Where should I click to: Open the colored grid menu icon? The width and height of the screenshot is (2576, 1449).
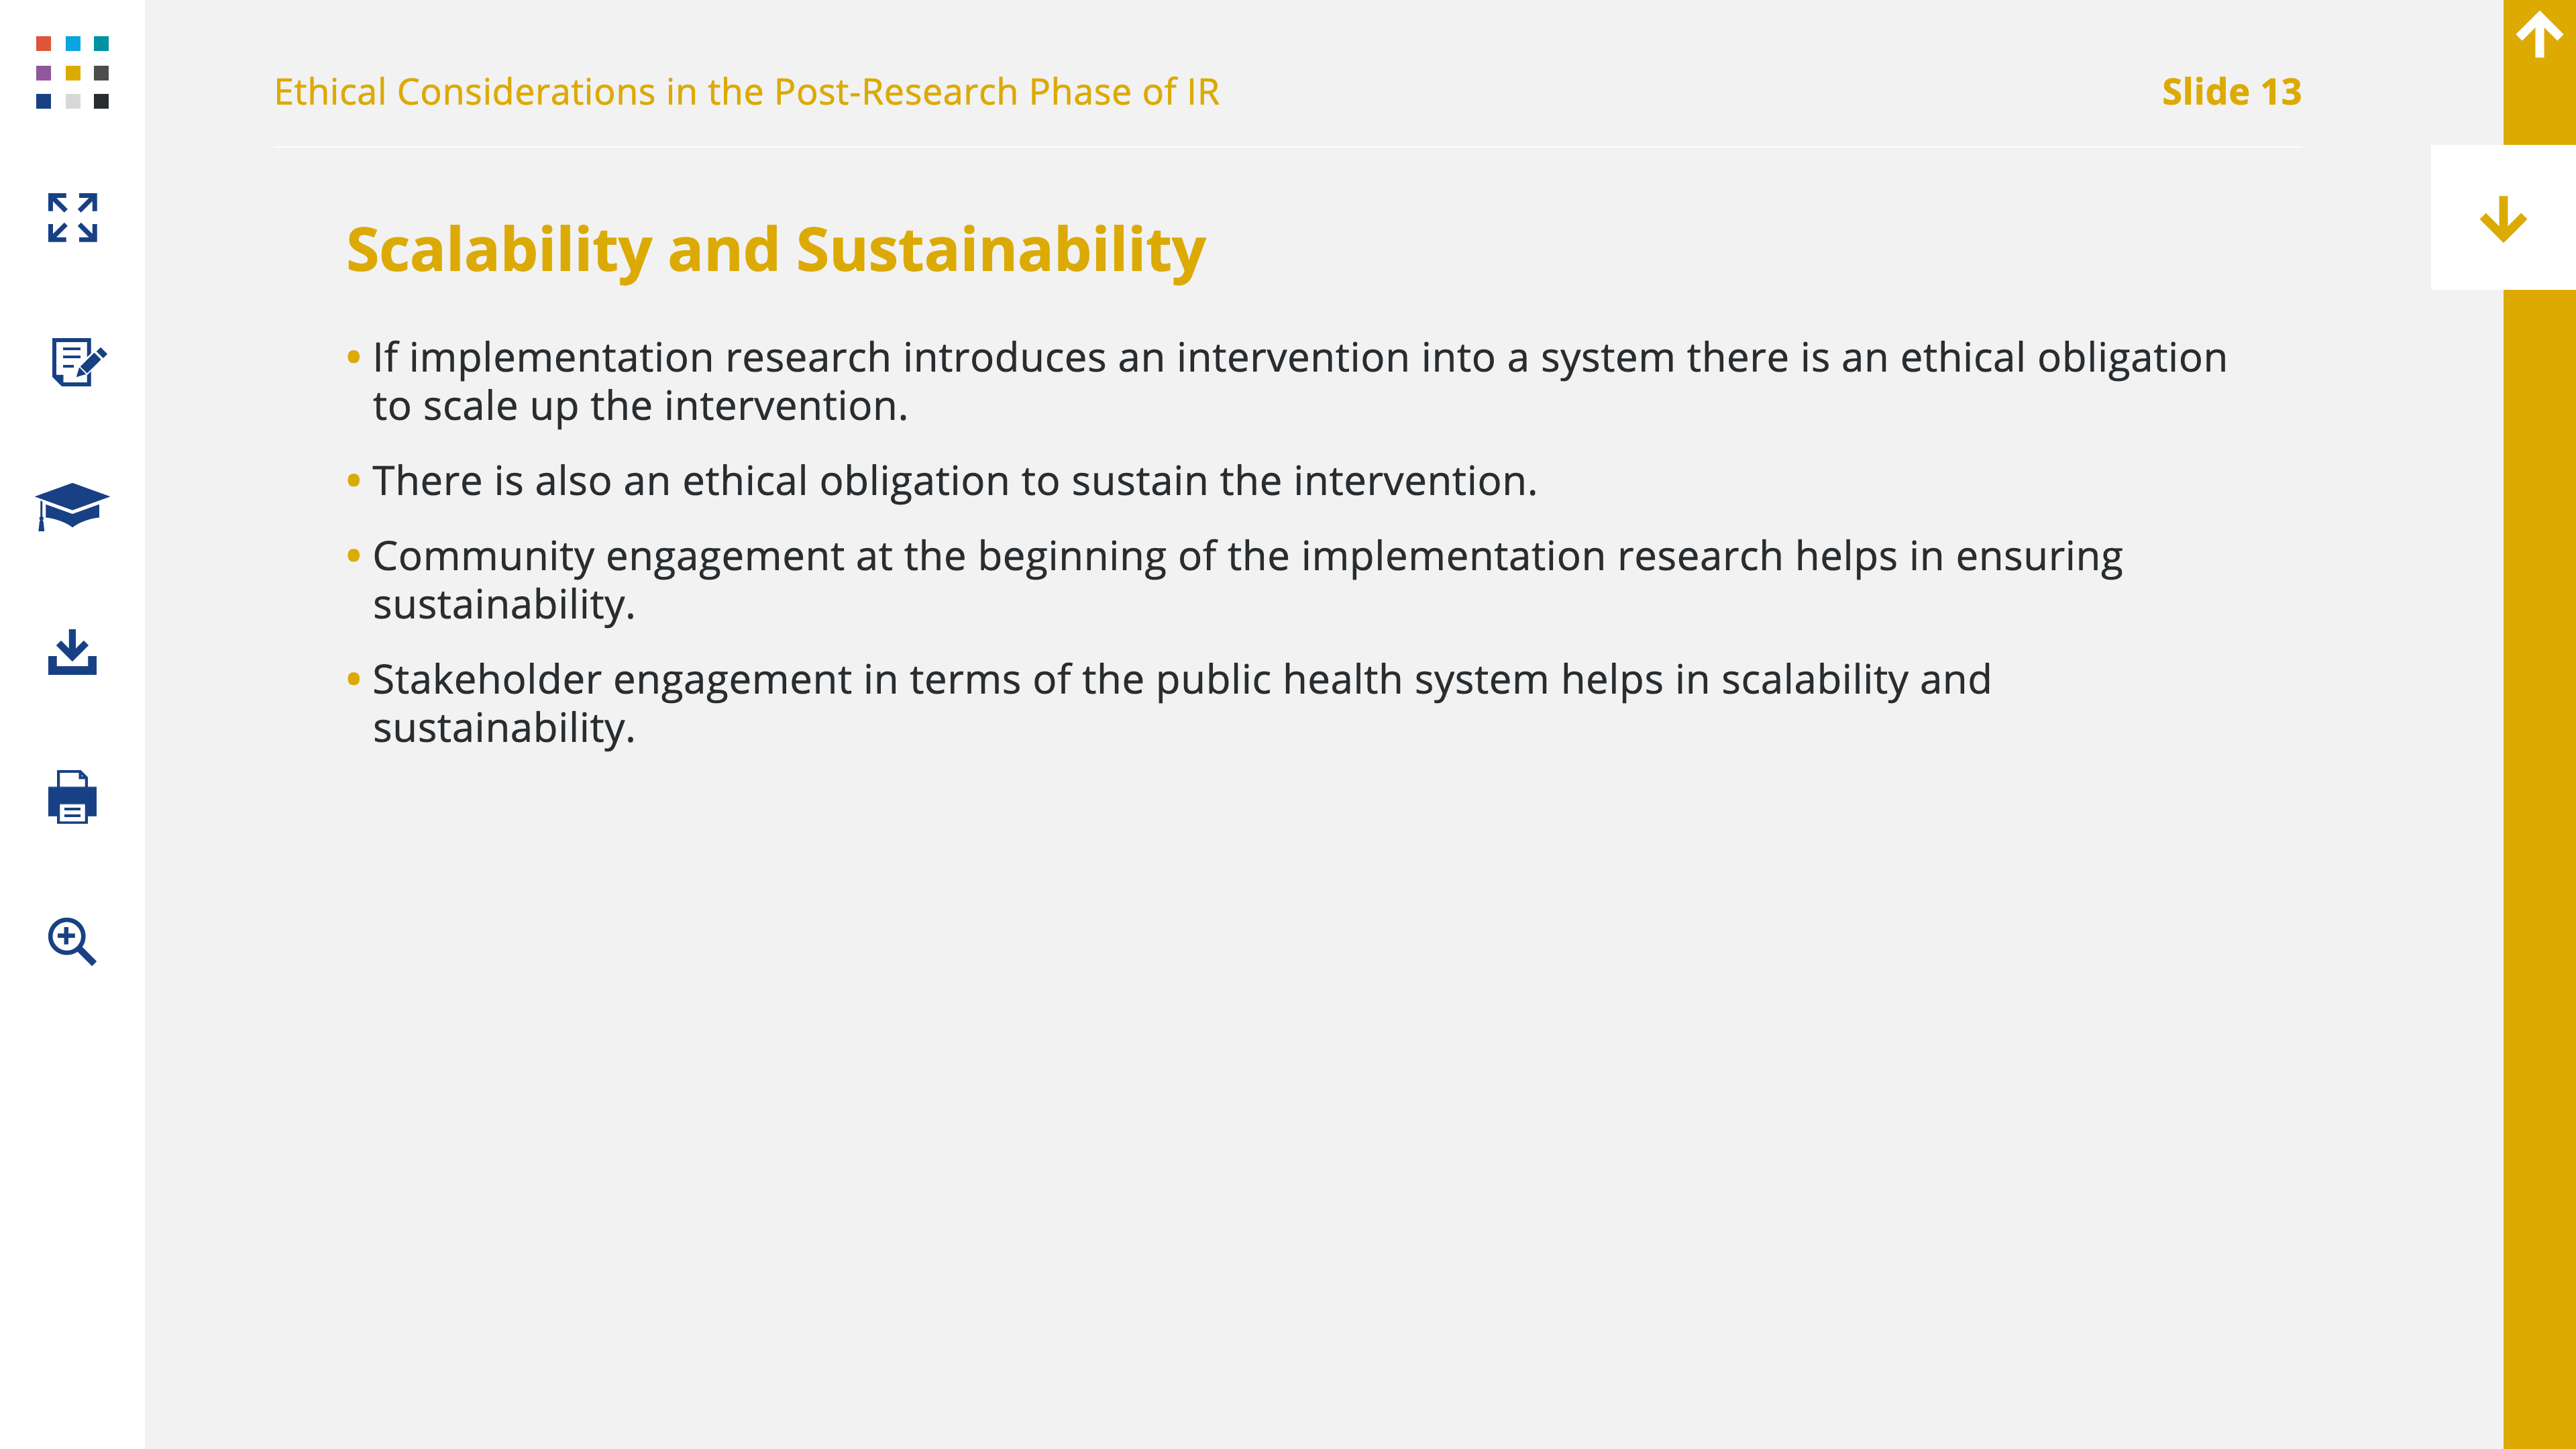click(72, 72)
